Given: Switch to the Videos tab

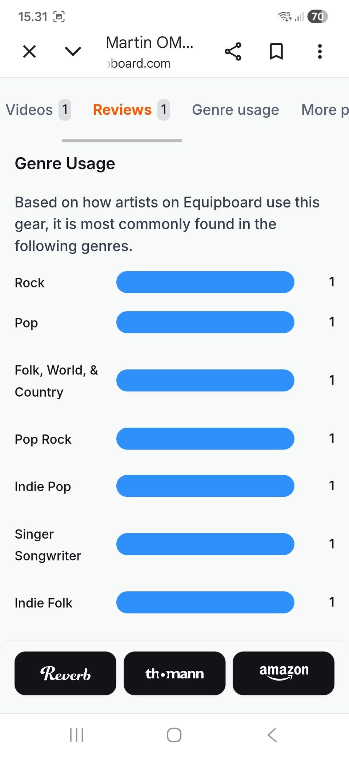Looking at the screenshot, I should (38, 110).
